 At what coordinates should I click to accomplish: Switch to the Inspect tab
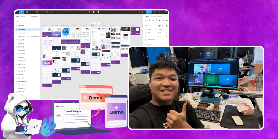pyautogui.click(x=160, y=16)
